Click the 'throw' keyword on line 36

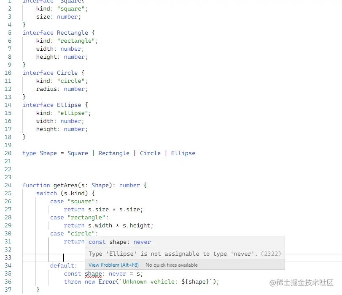coord(73,281)
